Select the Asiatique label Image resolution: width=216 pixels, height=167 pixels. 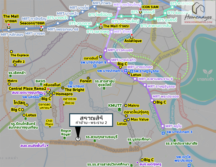point(133,41)
